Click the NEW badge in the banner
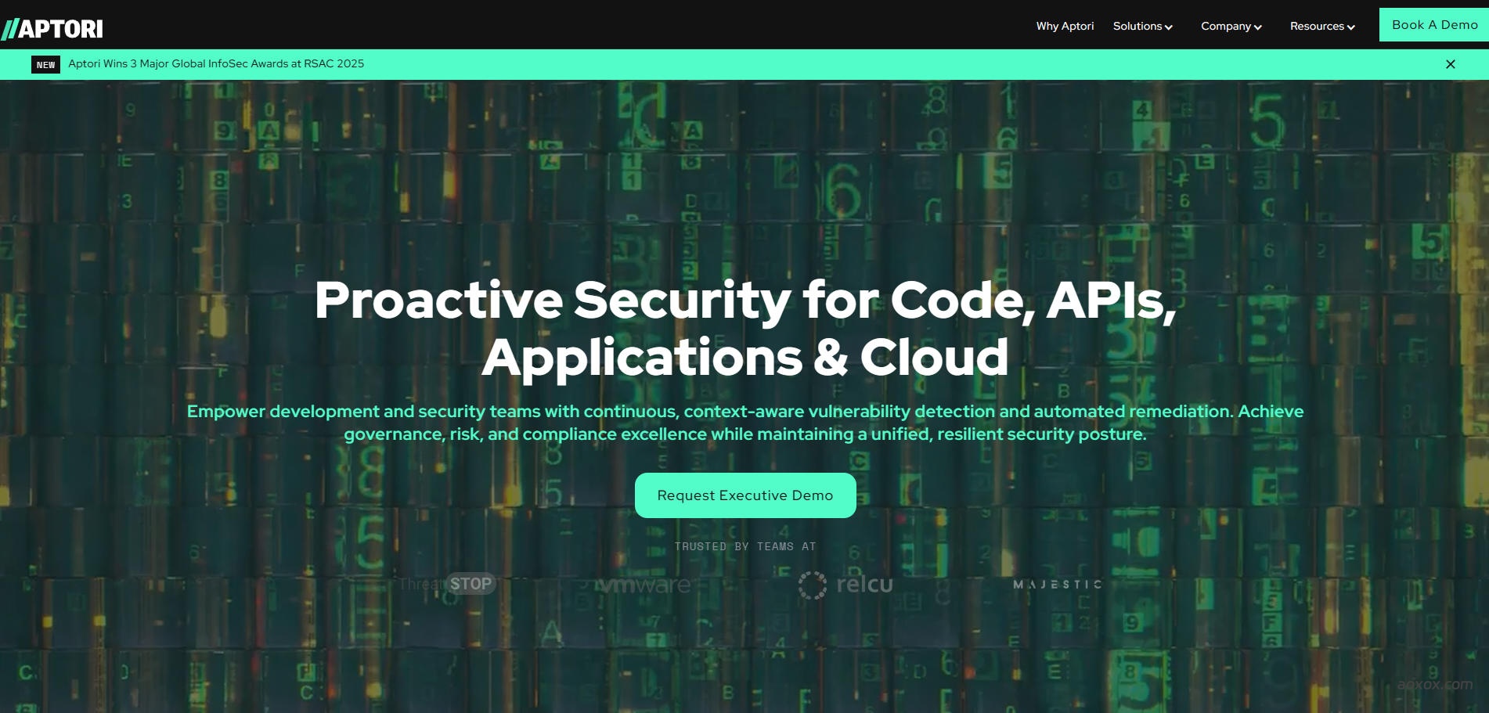 coord(45,65)
